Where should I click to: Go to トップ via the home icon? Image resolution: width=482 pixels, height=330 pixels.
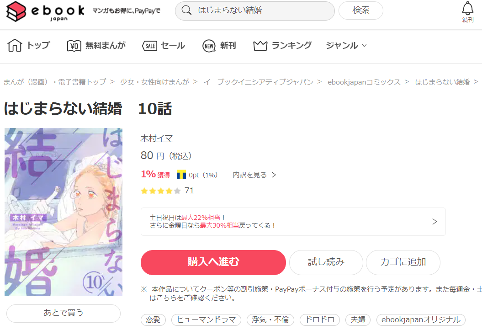(15, 45)
